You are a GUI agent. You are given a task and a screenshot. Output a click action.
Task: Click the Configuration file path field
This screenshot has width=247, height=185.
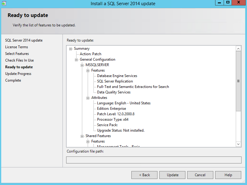pyautogui.click(x=154, y=160)
